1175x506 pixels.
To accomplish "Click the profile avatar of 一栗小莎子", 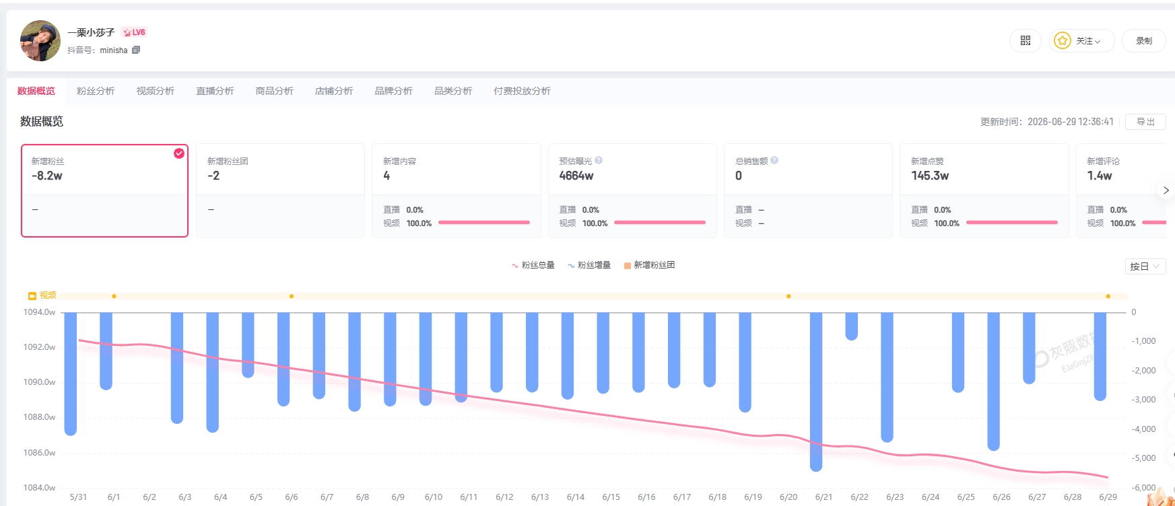I will pos(40,40).
